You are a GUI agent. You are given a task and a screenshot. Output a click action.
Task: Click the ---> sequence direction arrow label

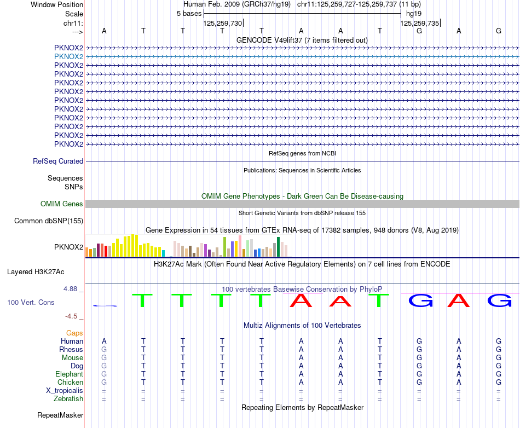point(77,32)
